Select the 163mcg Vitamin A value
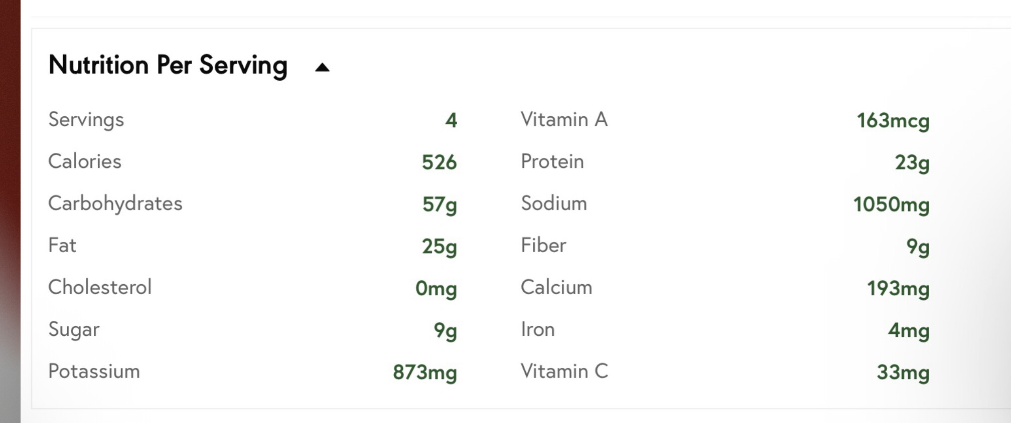Image resolution: width=1011 pixels, height=423 pixels. [893, 121]
